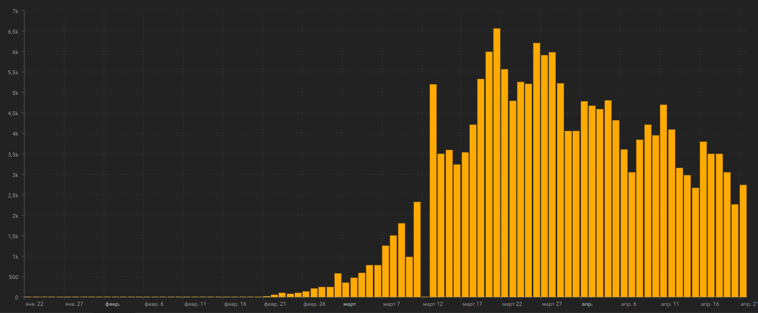Image resolution: width=758 pixels, height=313 pixels.
Task: Click the bold "март" month label
Action: (x=349, y=304)
